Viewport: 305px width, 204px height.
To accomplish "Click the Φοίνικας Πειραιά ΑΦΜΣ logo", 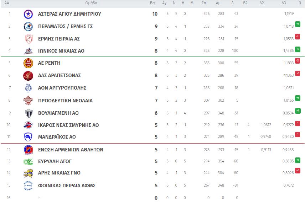I will coord(28,186).
